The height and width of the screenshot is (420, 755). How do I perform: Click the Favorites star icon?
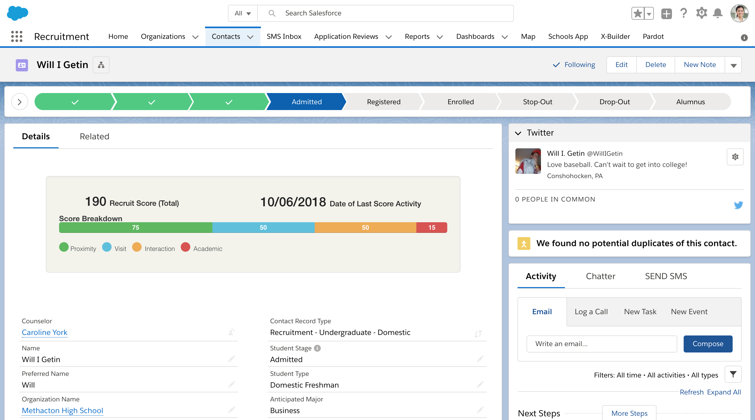click(638, 14)
